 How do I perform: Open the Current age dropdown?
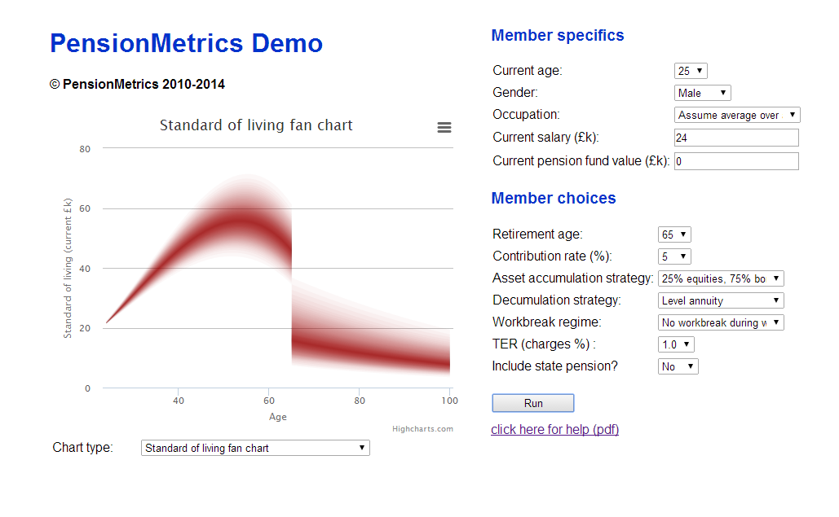tap(691, 71)
